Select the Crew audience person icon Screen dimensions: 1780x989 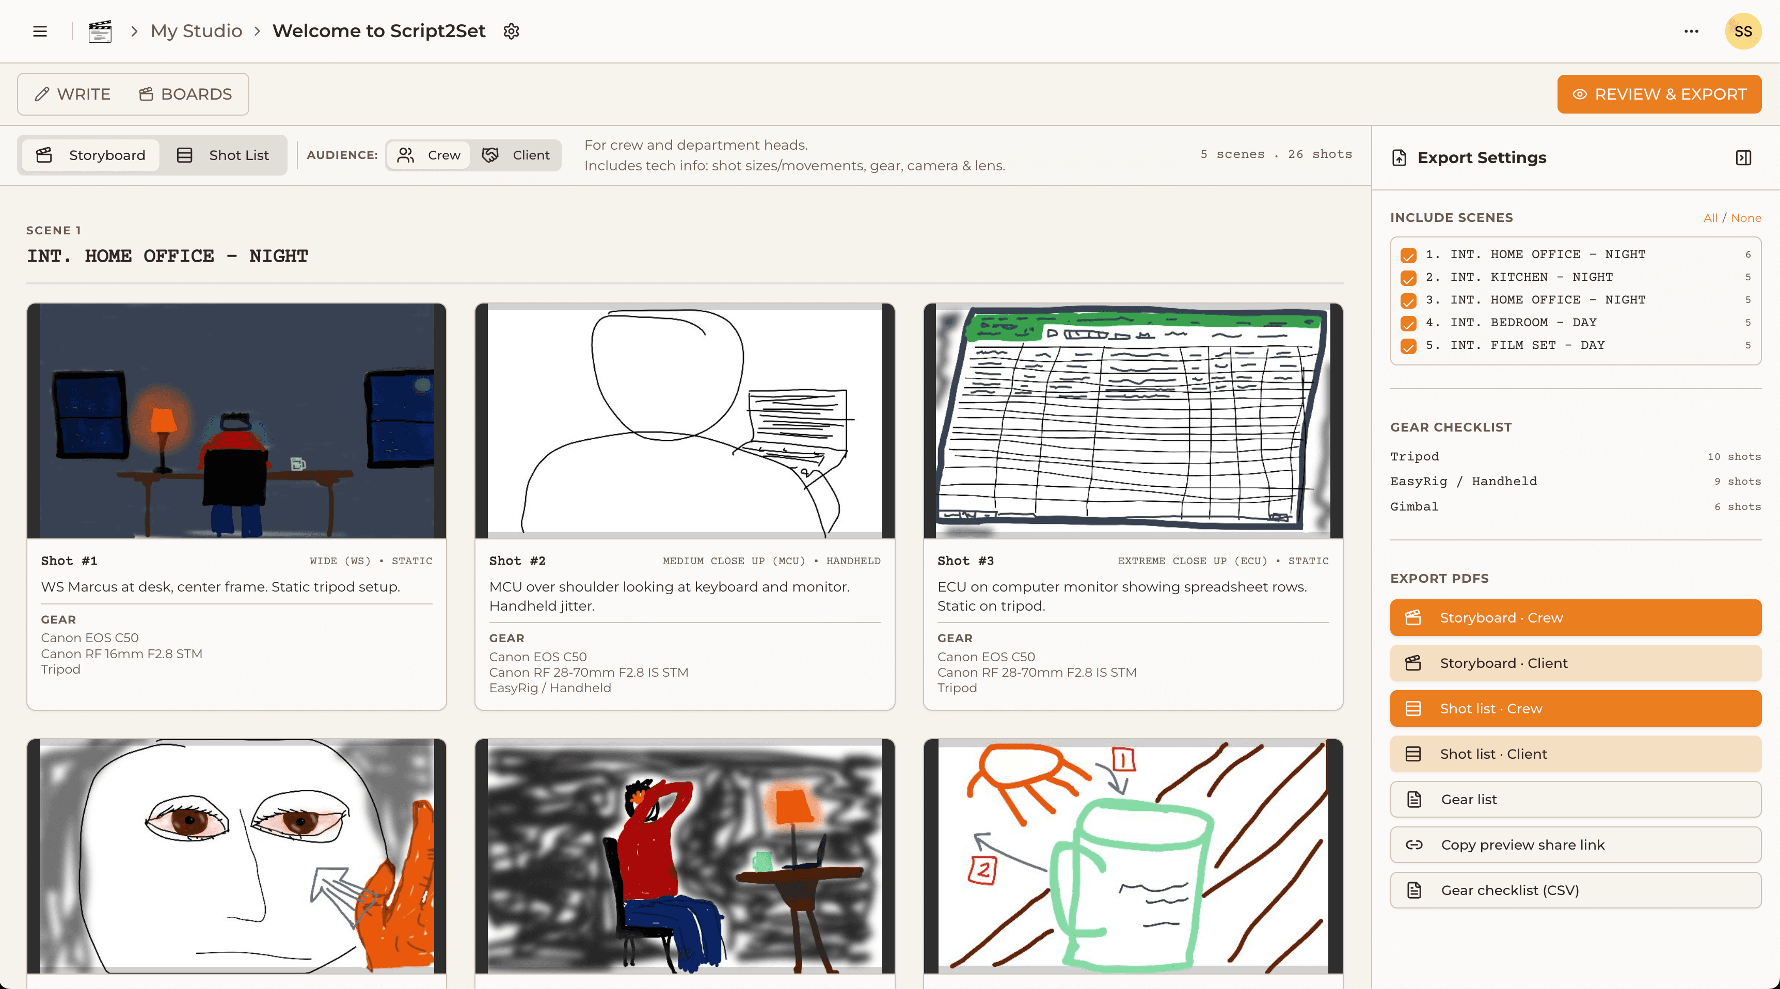click(407, 155)
